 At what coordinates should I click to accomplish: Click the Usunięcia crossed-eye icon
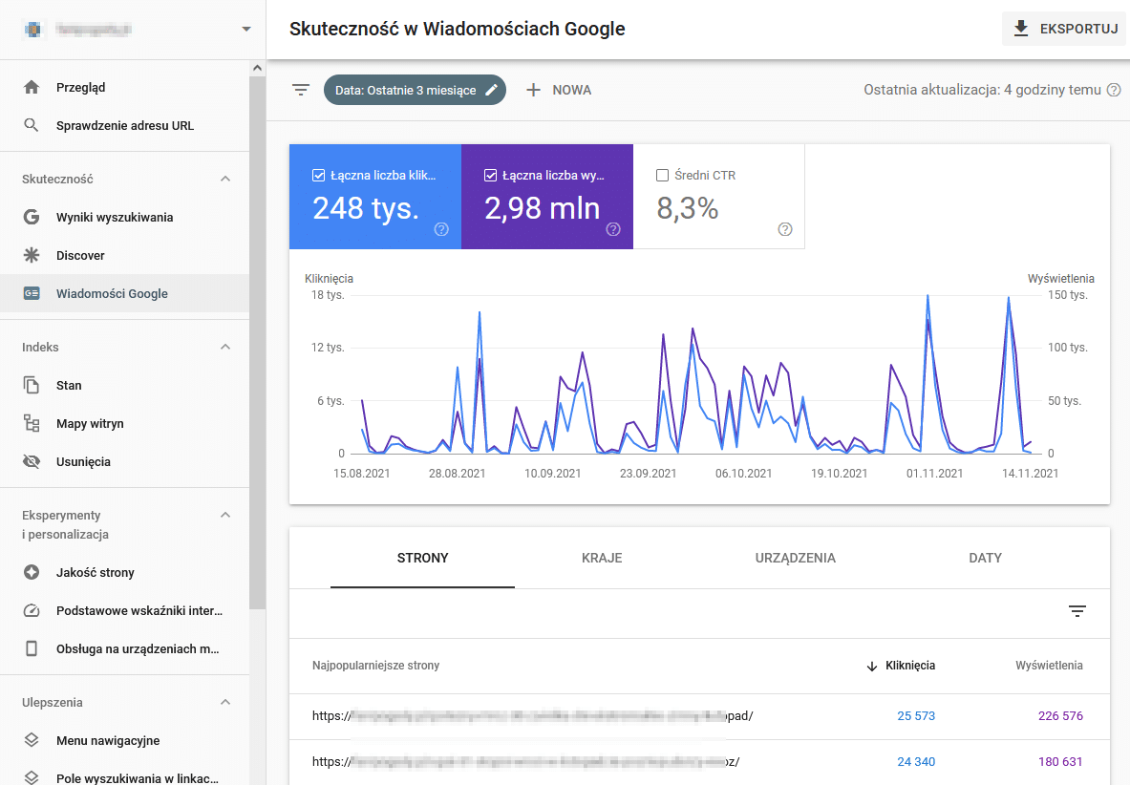[32, 461]
